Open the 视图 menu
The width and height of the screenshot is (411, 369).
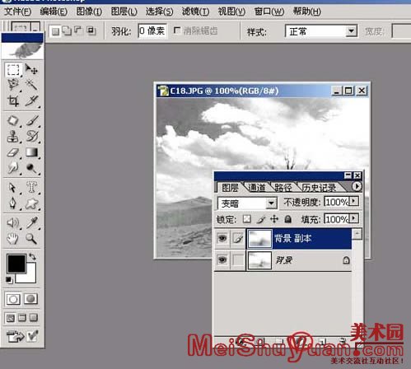pyautogui.click(x=231, y=12)
